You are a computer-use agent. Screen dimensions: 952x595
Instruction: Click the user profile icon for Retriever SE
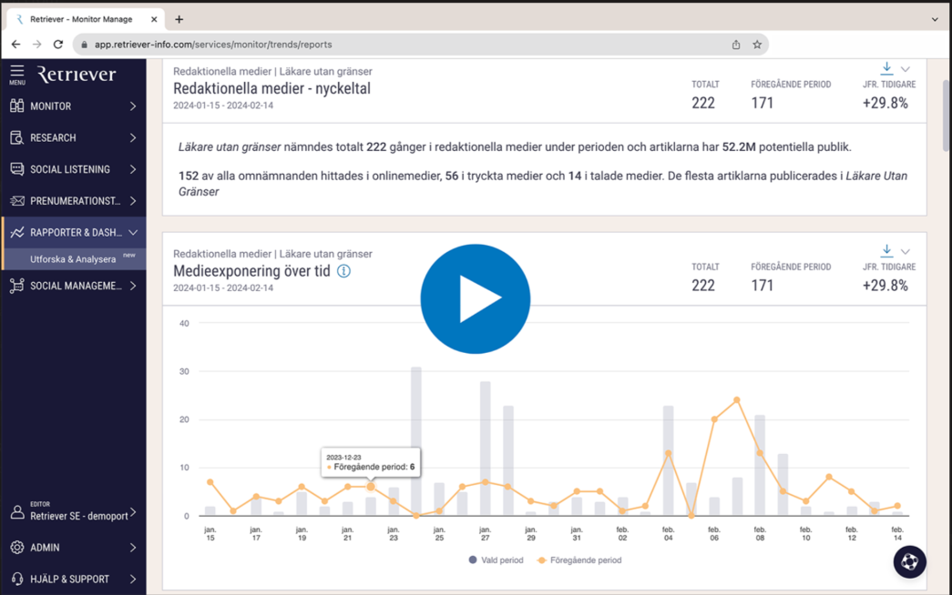pyautogui.click(x=17, y=512)
